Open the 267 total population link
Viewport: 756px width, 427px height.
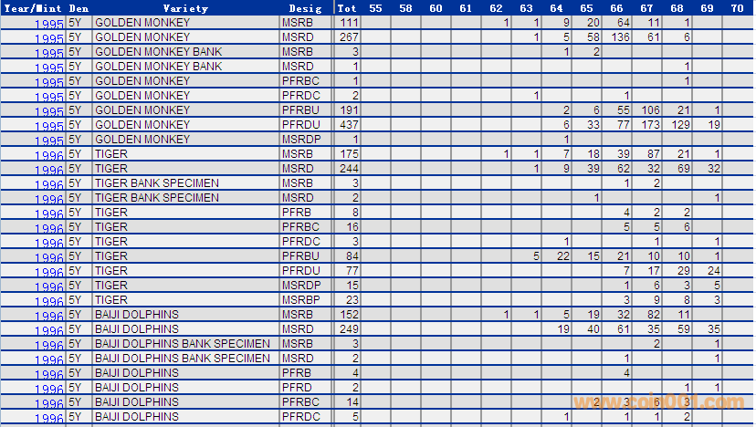pyautogui.click(x=349, y=37)
